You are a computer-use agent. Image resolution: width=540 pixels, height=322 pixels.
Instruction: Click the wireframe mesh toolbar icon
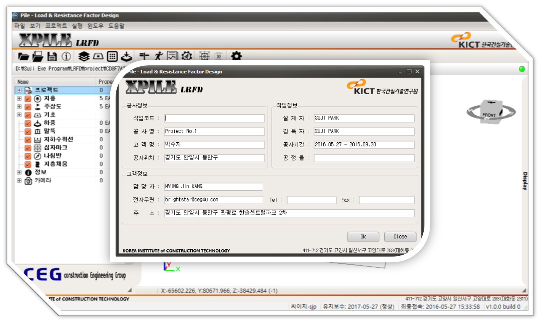[x=204, y=56]
